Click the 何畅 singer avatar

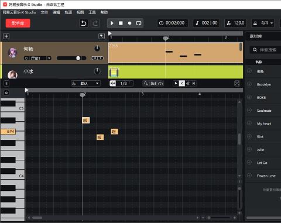click(x=12, y=53)
